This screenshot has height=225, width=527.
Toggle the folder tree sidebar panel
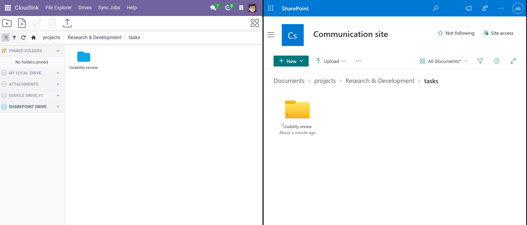(x=5, y=37)
